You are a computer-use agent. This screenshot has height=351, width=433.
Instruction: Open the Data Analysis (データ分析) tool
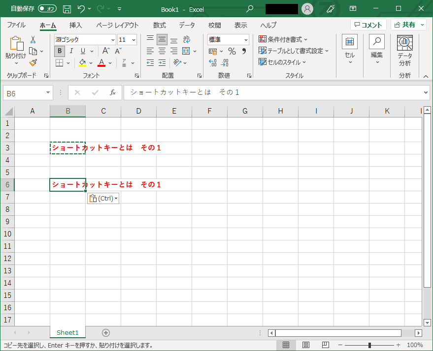405,51
